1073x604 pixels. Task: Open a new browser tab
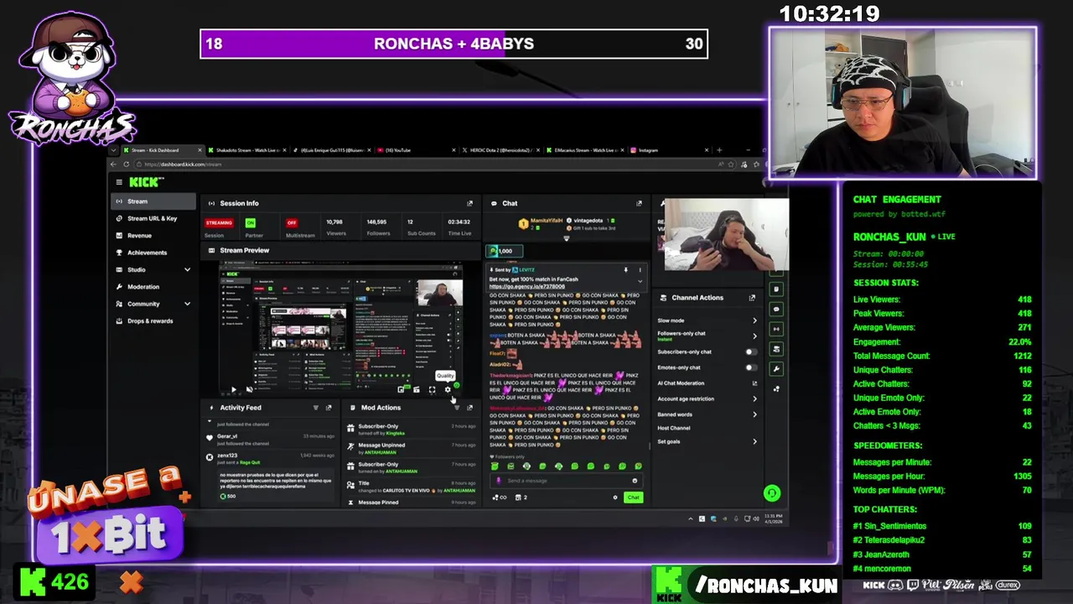(719, 150)
